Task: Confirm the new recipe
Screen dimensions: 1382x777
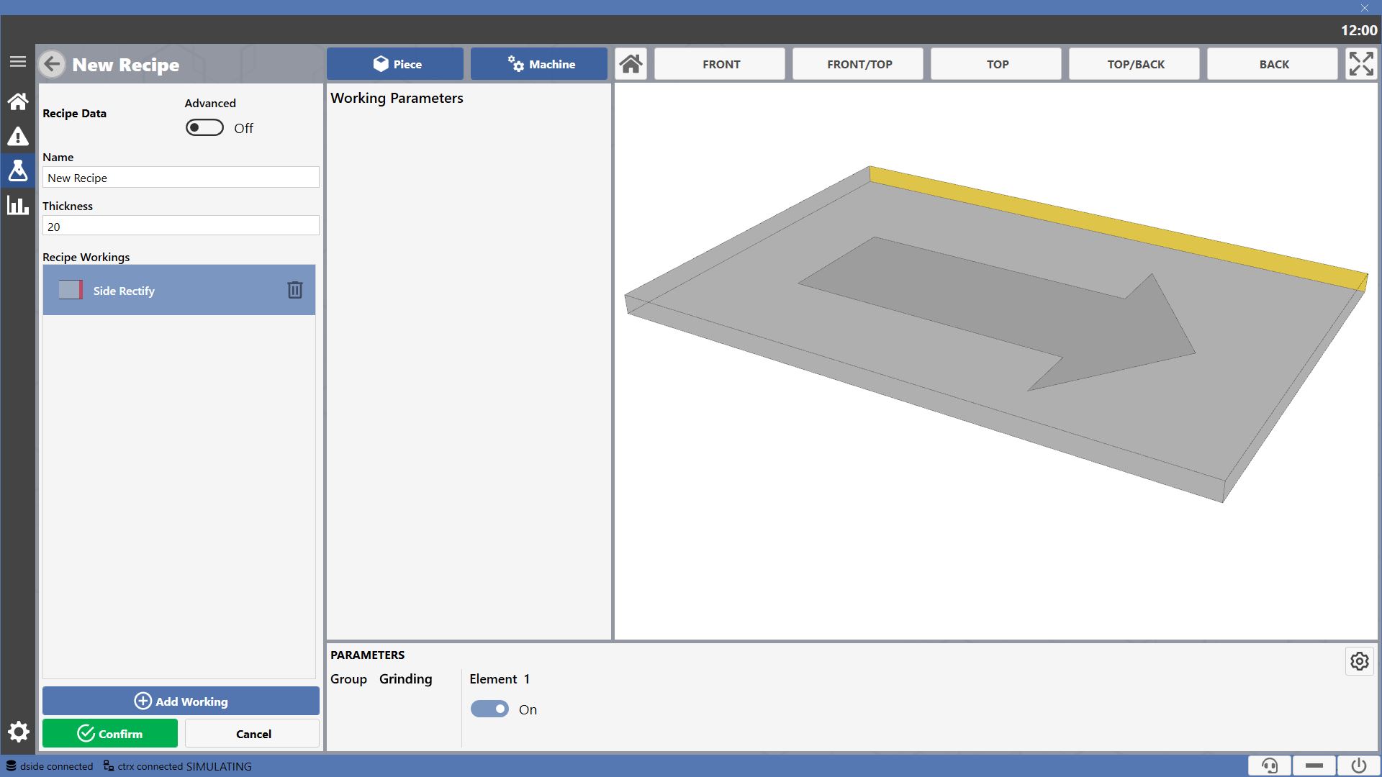Action: [110, 733]
